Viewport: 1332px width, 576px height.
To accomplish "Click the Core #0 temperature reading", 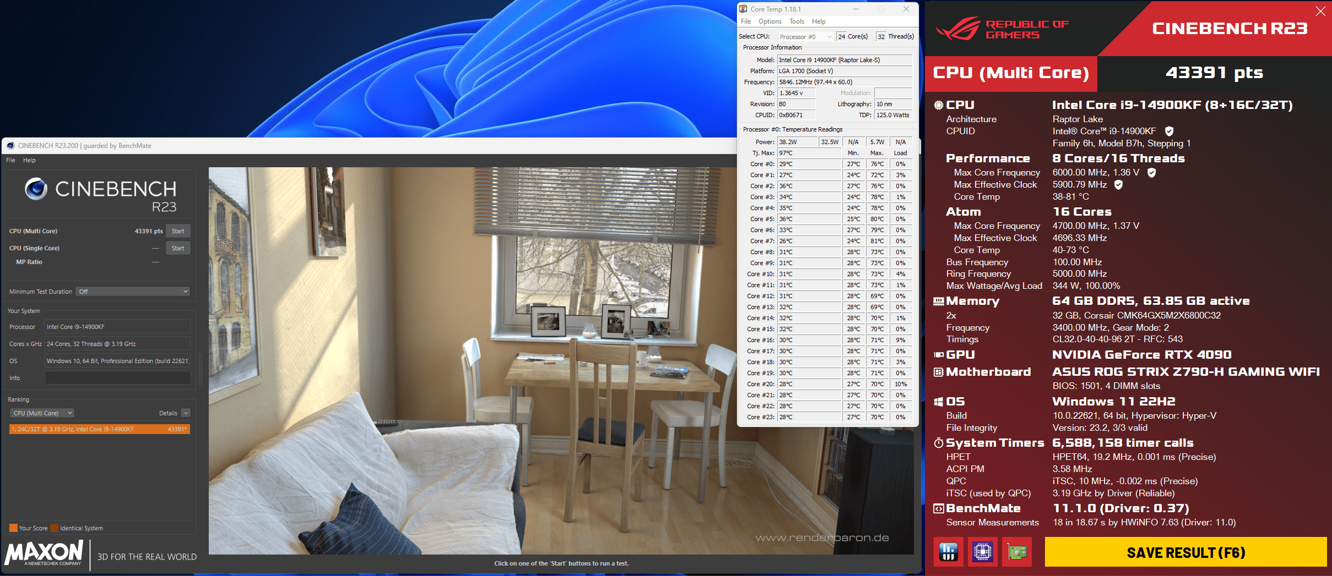I will (809, 164).
